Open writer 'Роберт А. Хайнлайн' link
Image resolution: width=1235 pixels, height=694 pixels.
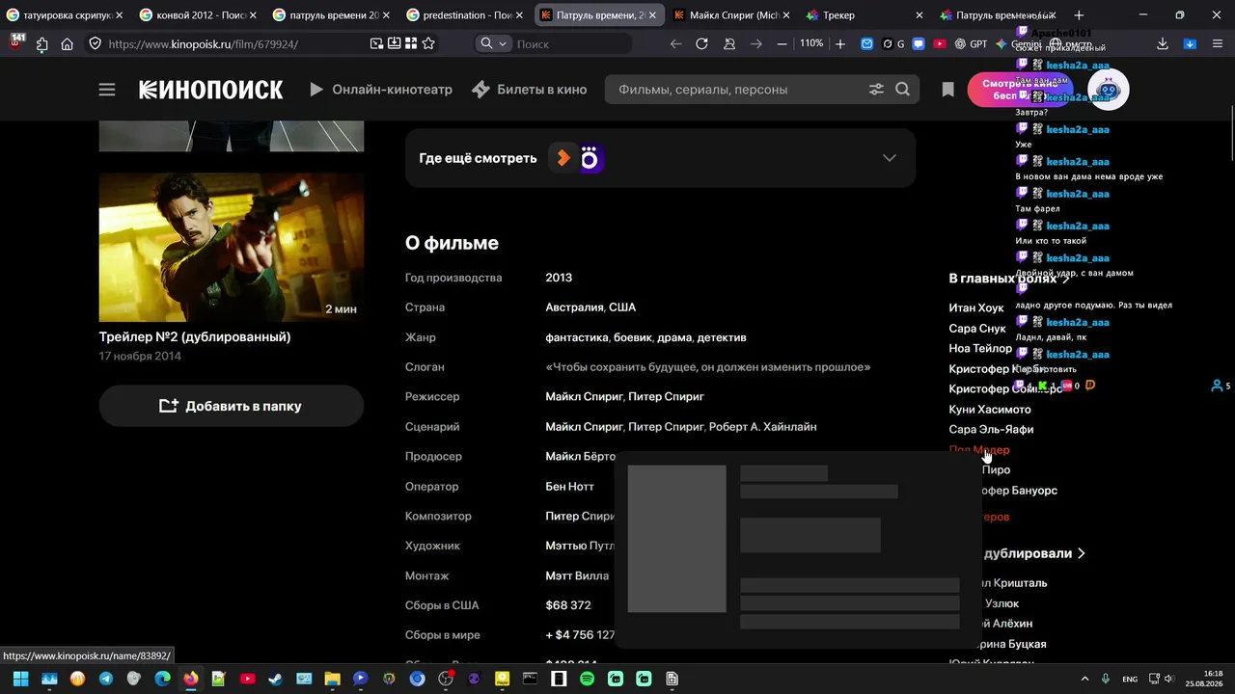point(762,427)
